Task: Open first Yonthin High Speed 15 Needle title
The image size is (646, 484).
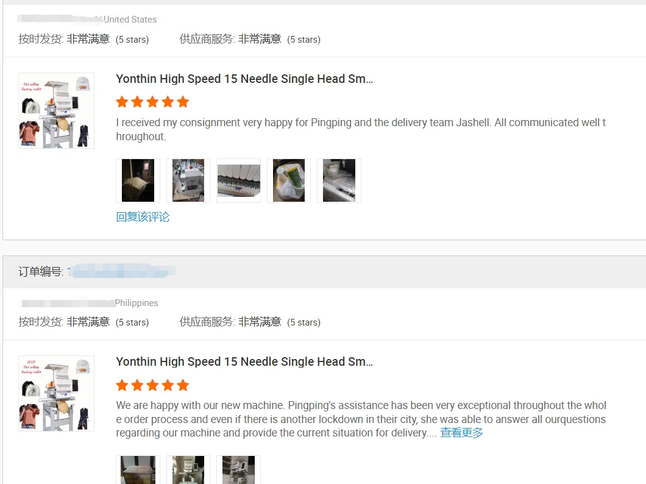Action: pyautogui.click(x=244, y=79)
